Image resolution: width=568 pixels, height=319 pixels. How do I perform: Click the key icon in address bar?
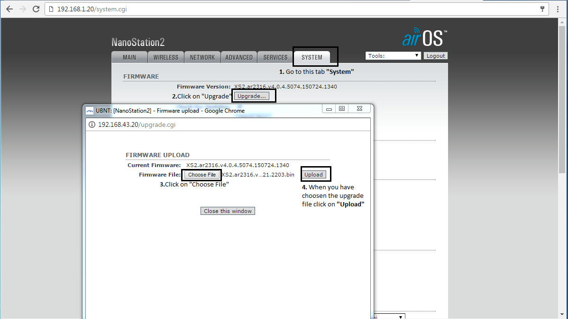(x=542, y=9)
